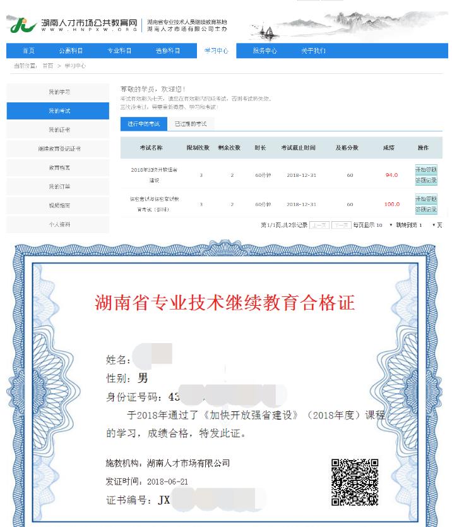452x527 pixels.
Task: Open 我的学习 in the sidebar
Action: pyautogui.click(x=57, y=92)
